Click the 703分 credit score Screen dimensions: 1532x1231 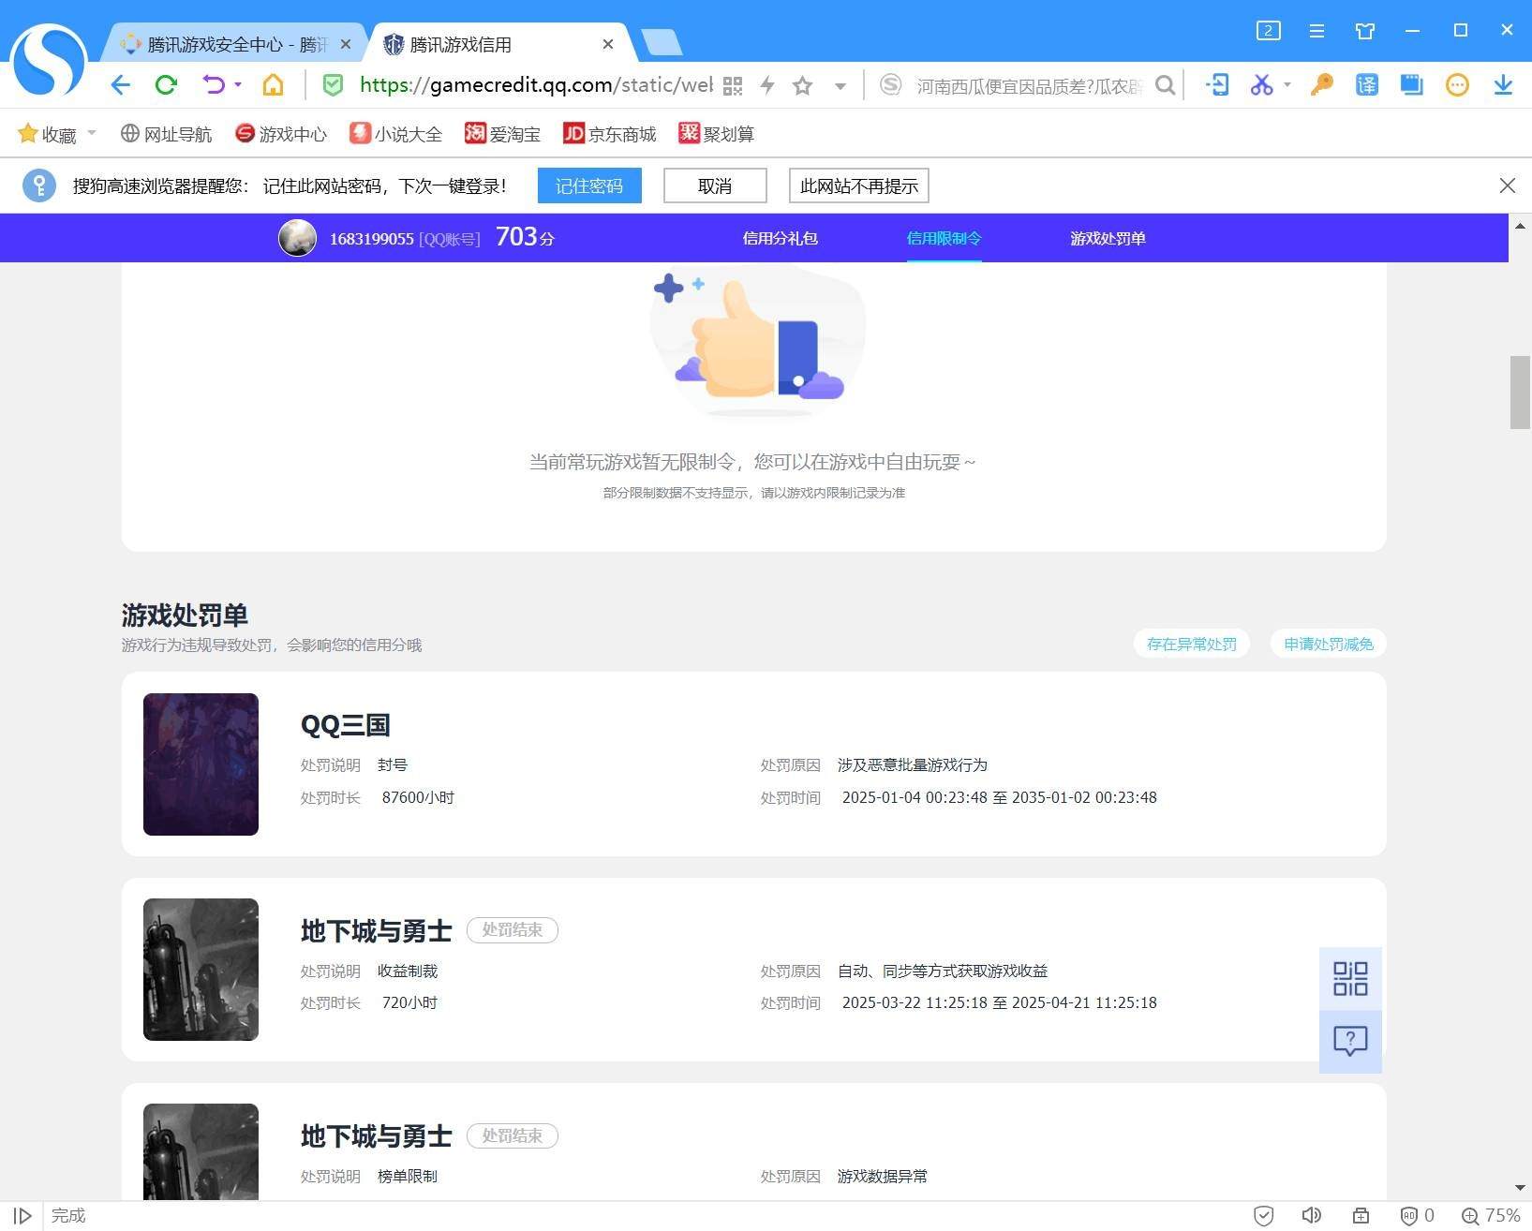(x=525, y=237)
